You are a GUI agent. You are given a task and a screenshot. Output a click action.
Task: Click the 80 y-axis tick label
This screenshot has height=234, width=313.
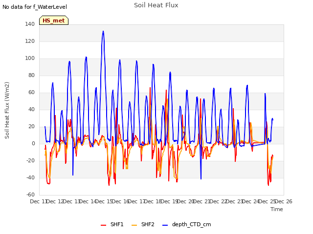click(31, 75)
